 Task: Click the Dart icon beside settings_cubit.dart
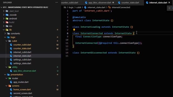point(11,60)
